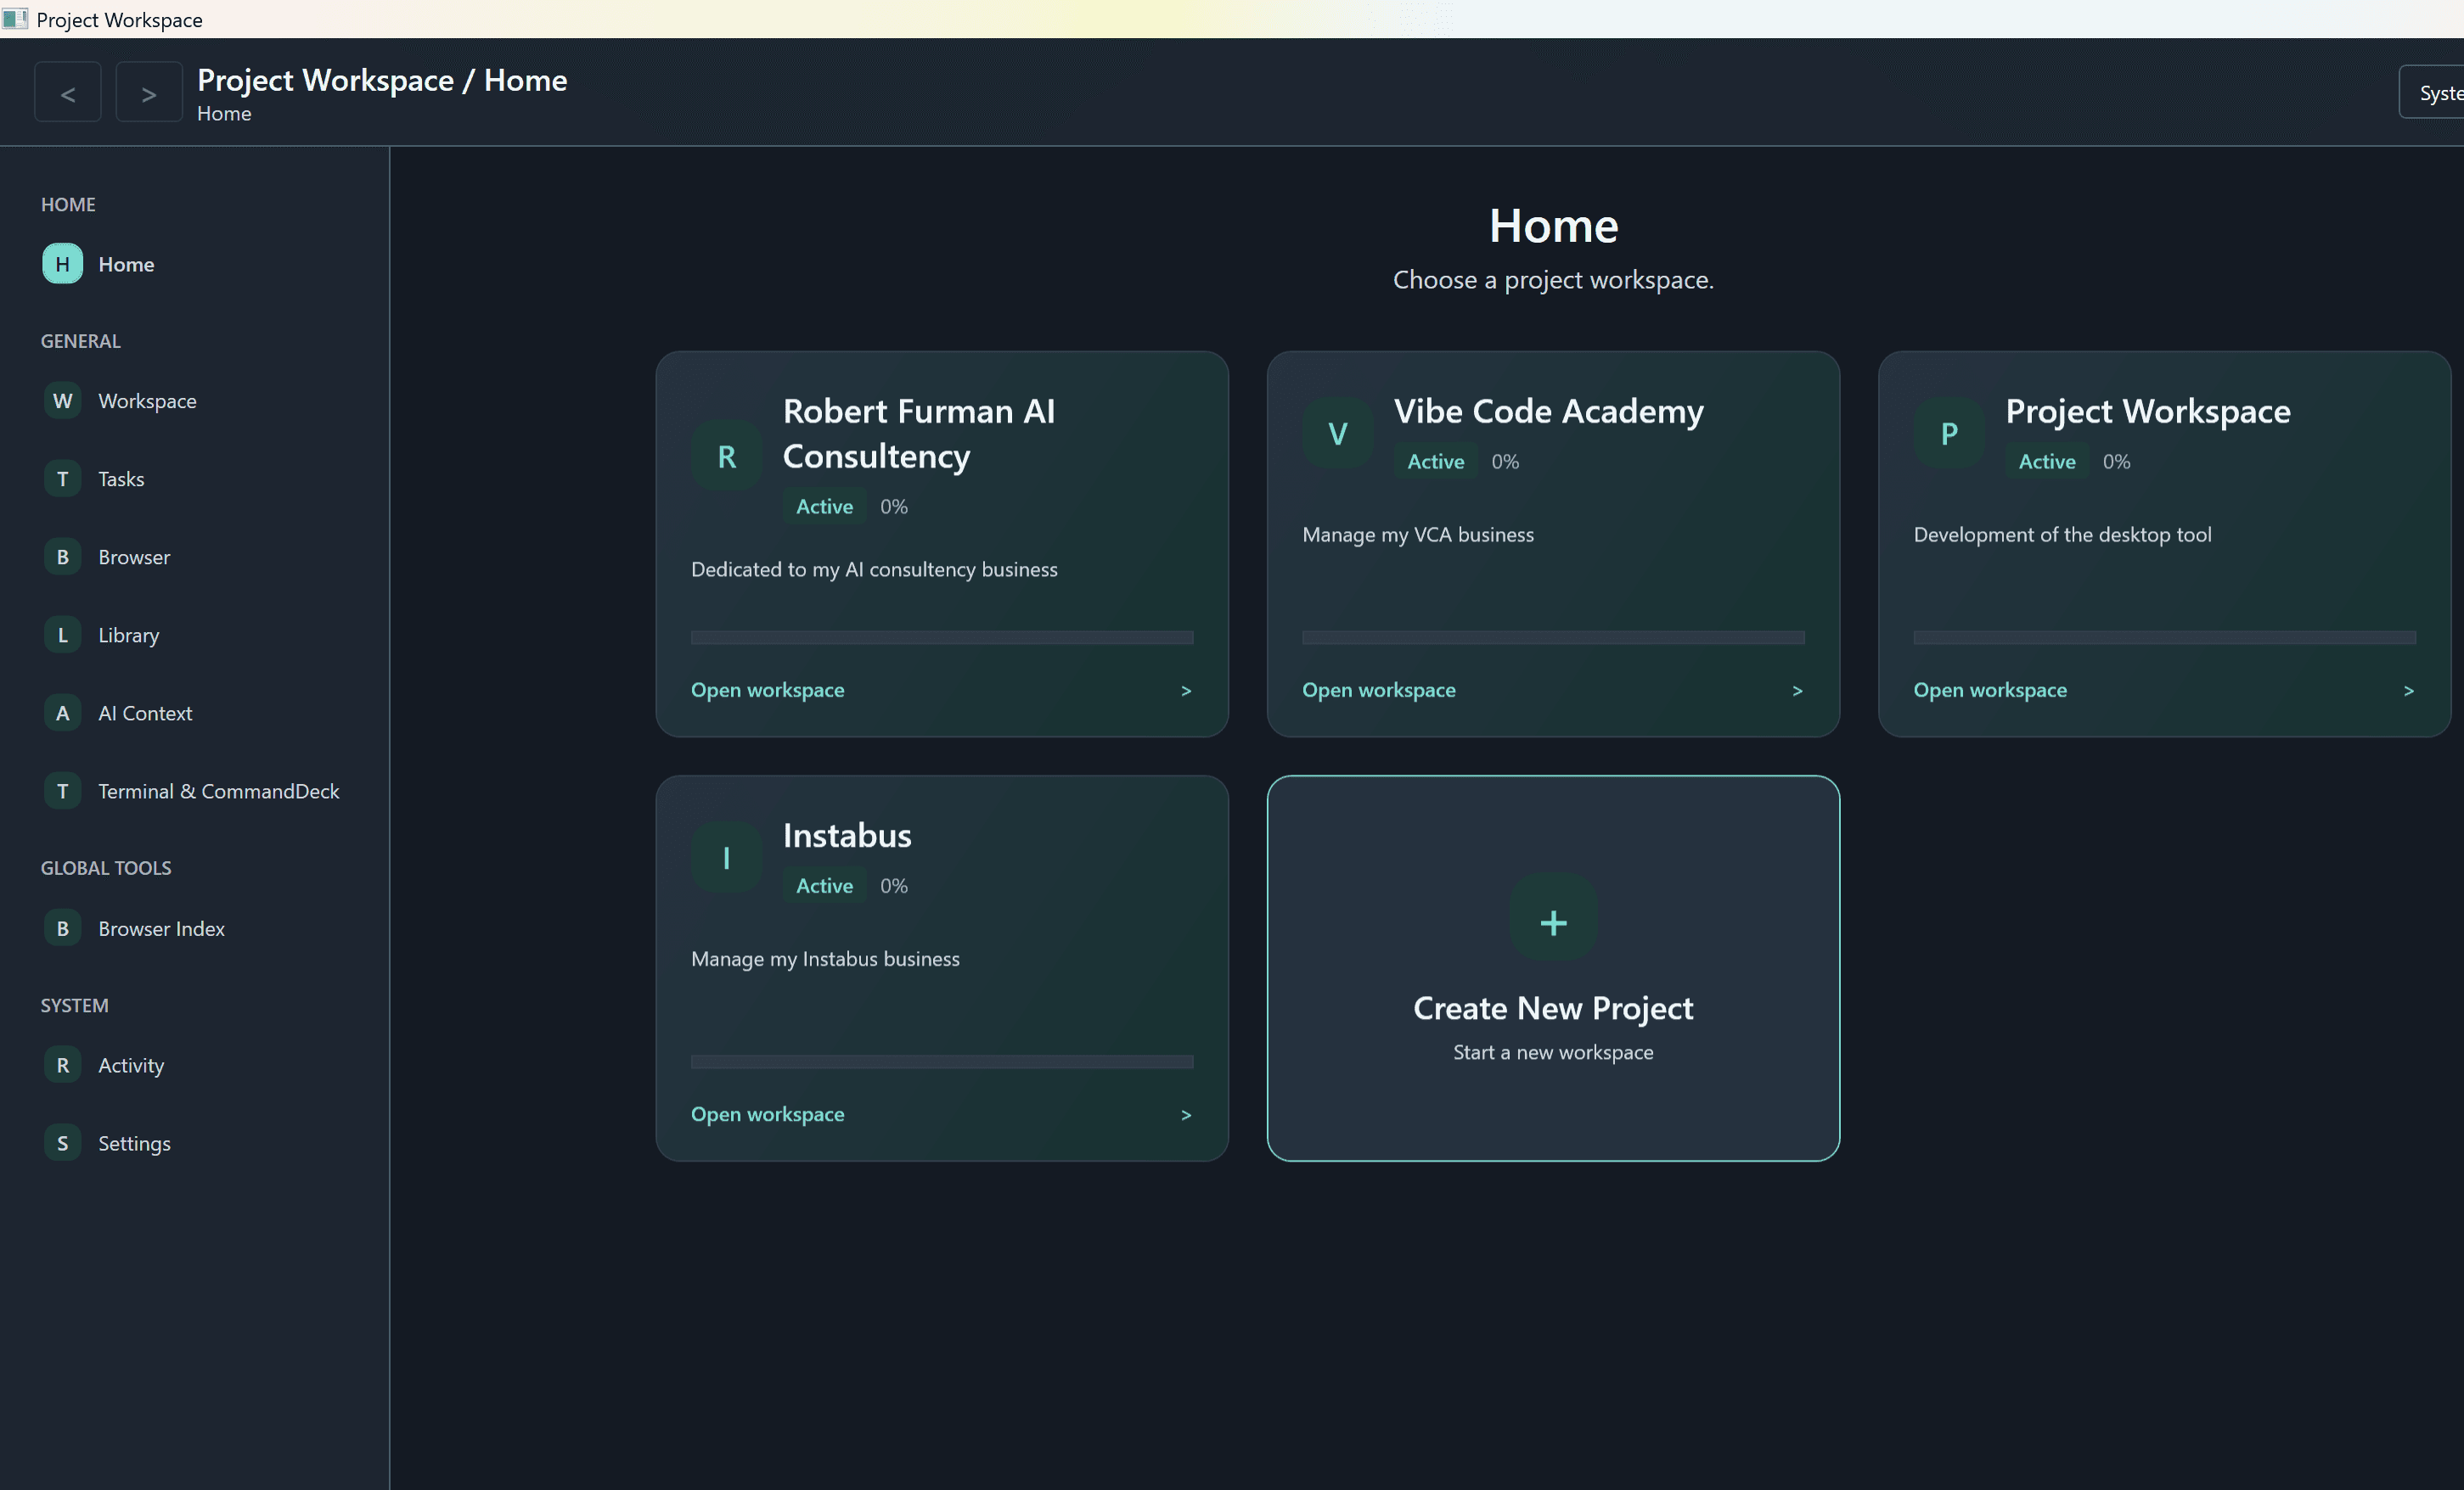Viewport: 2464px width, 1490px height.
Task: Click 'Dedicated to my AI consultency business' text
Action: click(x=874, y=569)
